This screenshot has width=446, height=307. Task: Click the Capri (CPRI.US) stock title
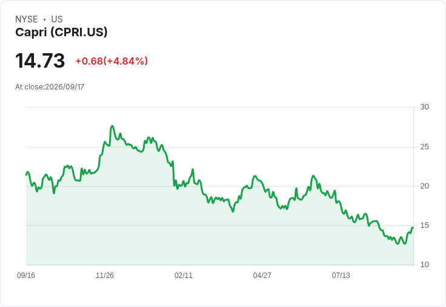tap(61, 32)
